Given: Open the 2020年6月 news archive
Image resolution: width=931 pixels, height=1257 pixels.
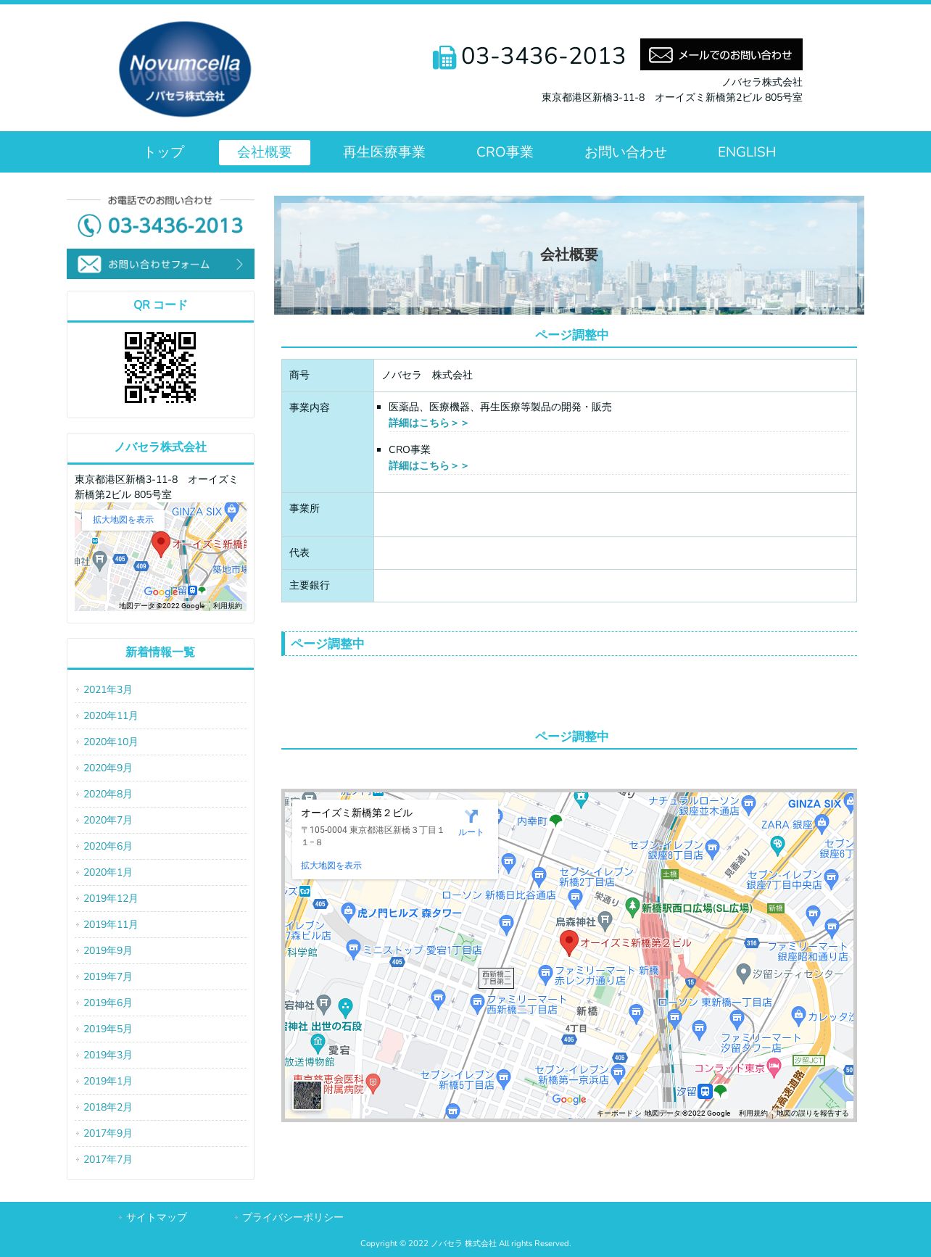Looking at the screenshot, I should 108,846.
